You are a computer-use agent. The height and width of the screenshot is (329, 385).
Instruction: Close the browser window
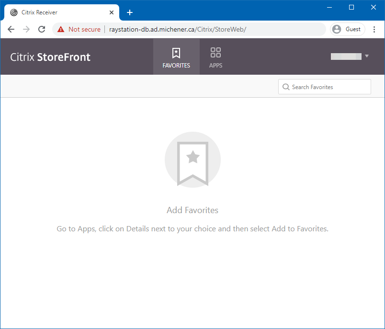(374, 7)
